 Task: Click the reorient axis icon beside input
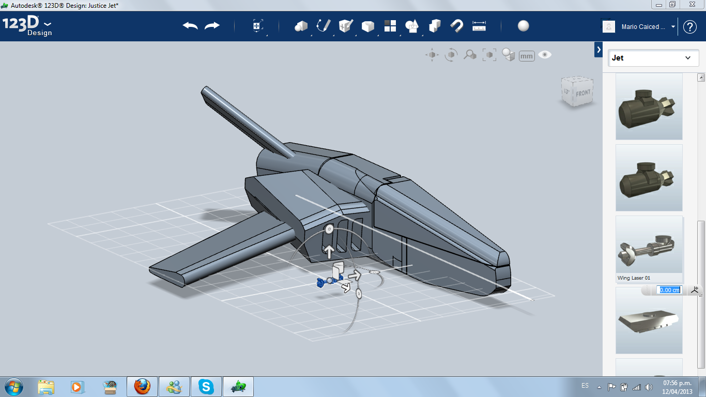click(694, 290)
